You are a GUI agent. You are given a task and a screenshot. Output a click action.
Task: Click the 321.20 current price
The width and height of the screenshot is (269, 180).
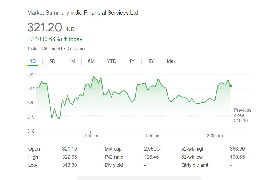[x=45, y=28]
